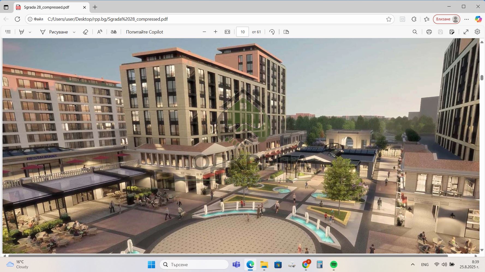Open the table of contents sidebar

(8, 32)
